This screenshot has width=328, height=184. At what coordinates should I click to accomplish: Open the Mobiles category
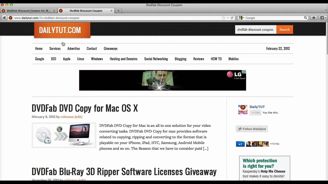click(233, 59)
